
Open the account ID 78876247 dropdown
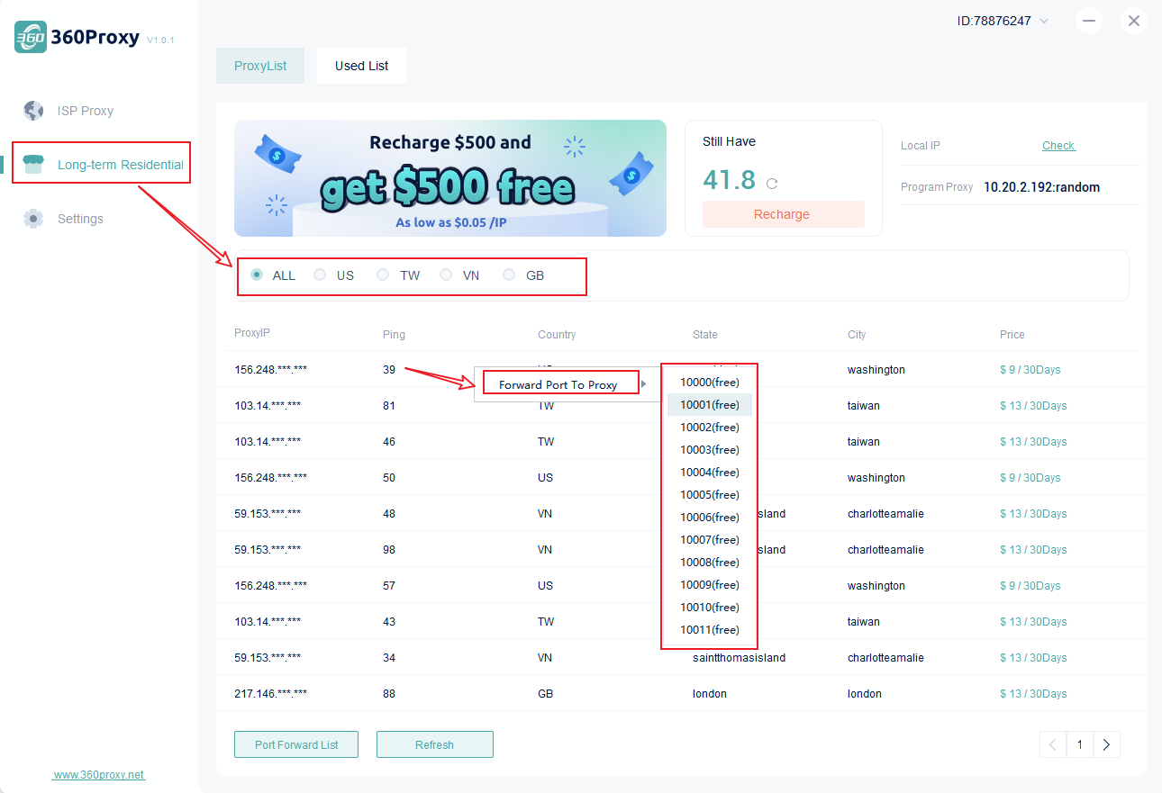(x=1044, y=21)
